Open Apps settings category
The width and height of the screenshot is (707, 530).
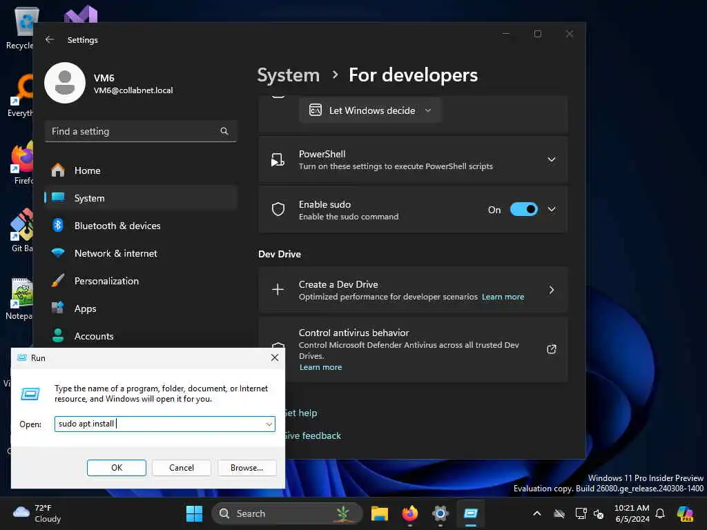point(141,308)
